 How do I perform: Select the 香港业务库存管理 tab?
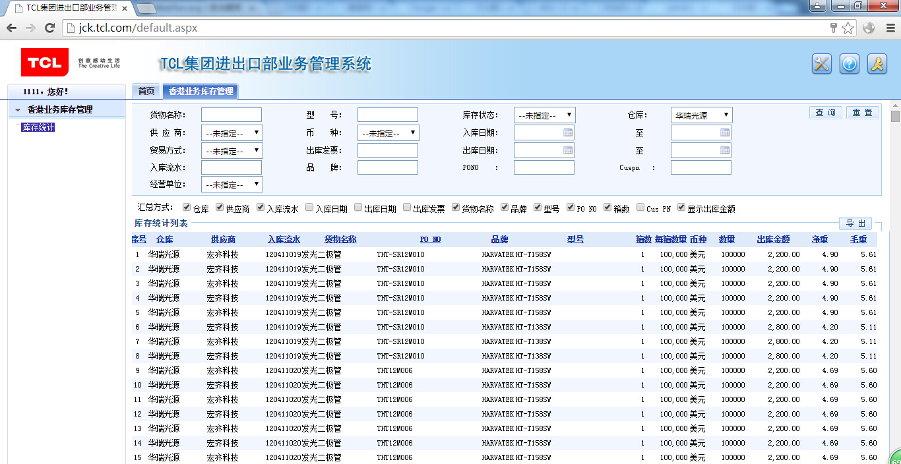201,92
